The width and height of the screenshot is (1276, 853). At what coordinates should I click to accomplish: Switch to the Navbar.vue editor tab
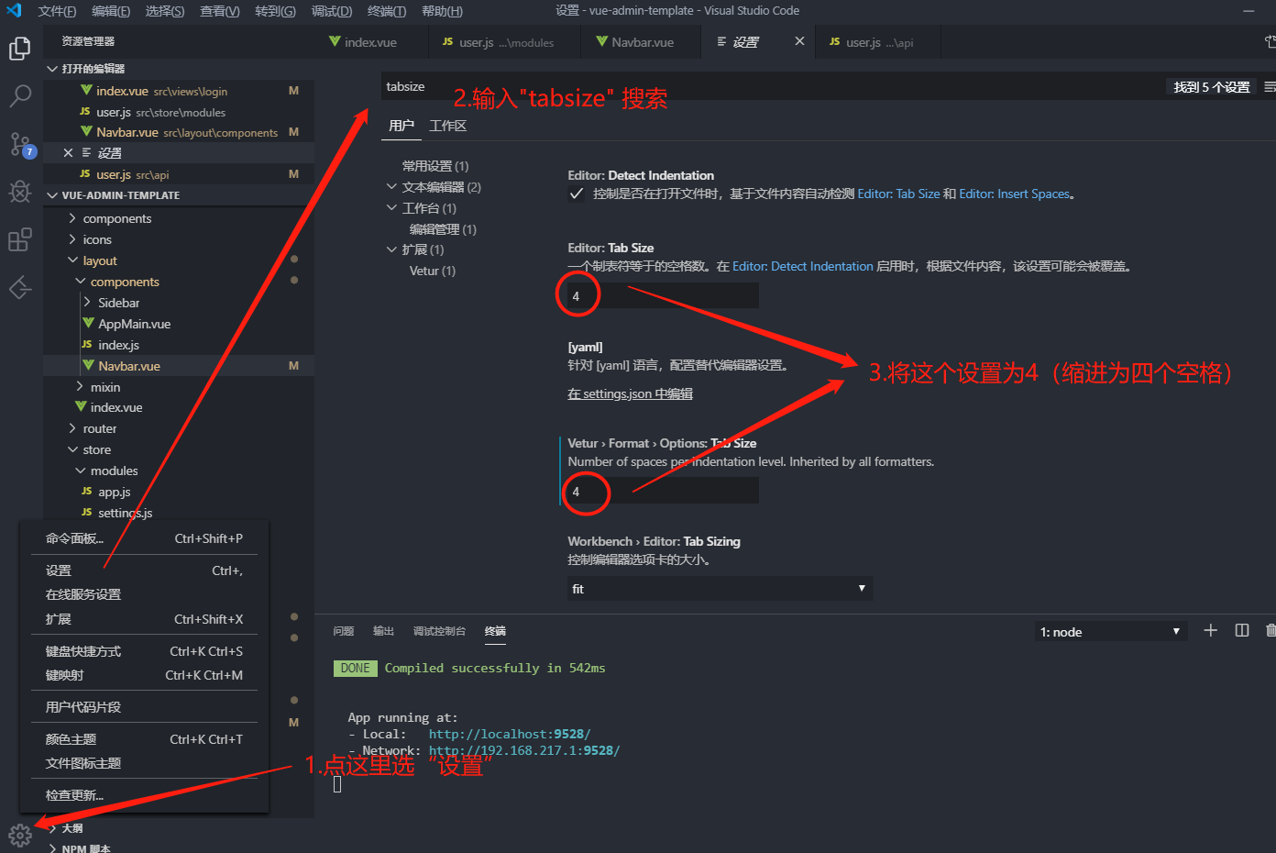[x=643, y=42]
